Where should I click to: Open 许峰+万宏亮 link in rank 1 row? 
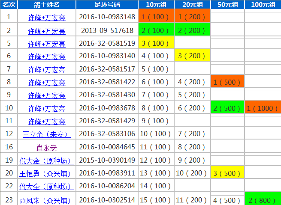pyautogui.click(x=46, y=18)
